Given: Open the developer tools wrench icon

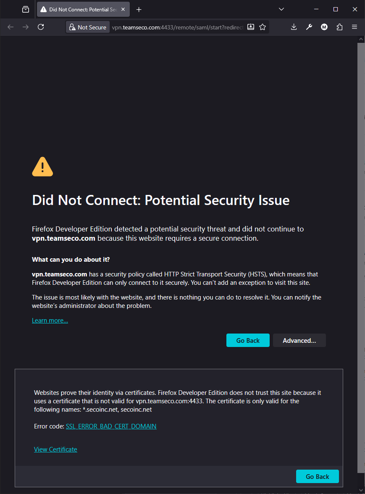Looking at the screenshot, I should [x=309, y=27].
